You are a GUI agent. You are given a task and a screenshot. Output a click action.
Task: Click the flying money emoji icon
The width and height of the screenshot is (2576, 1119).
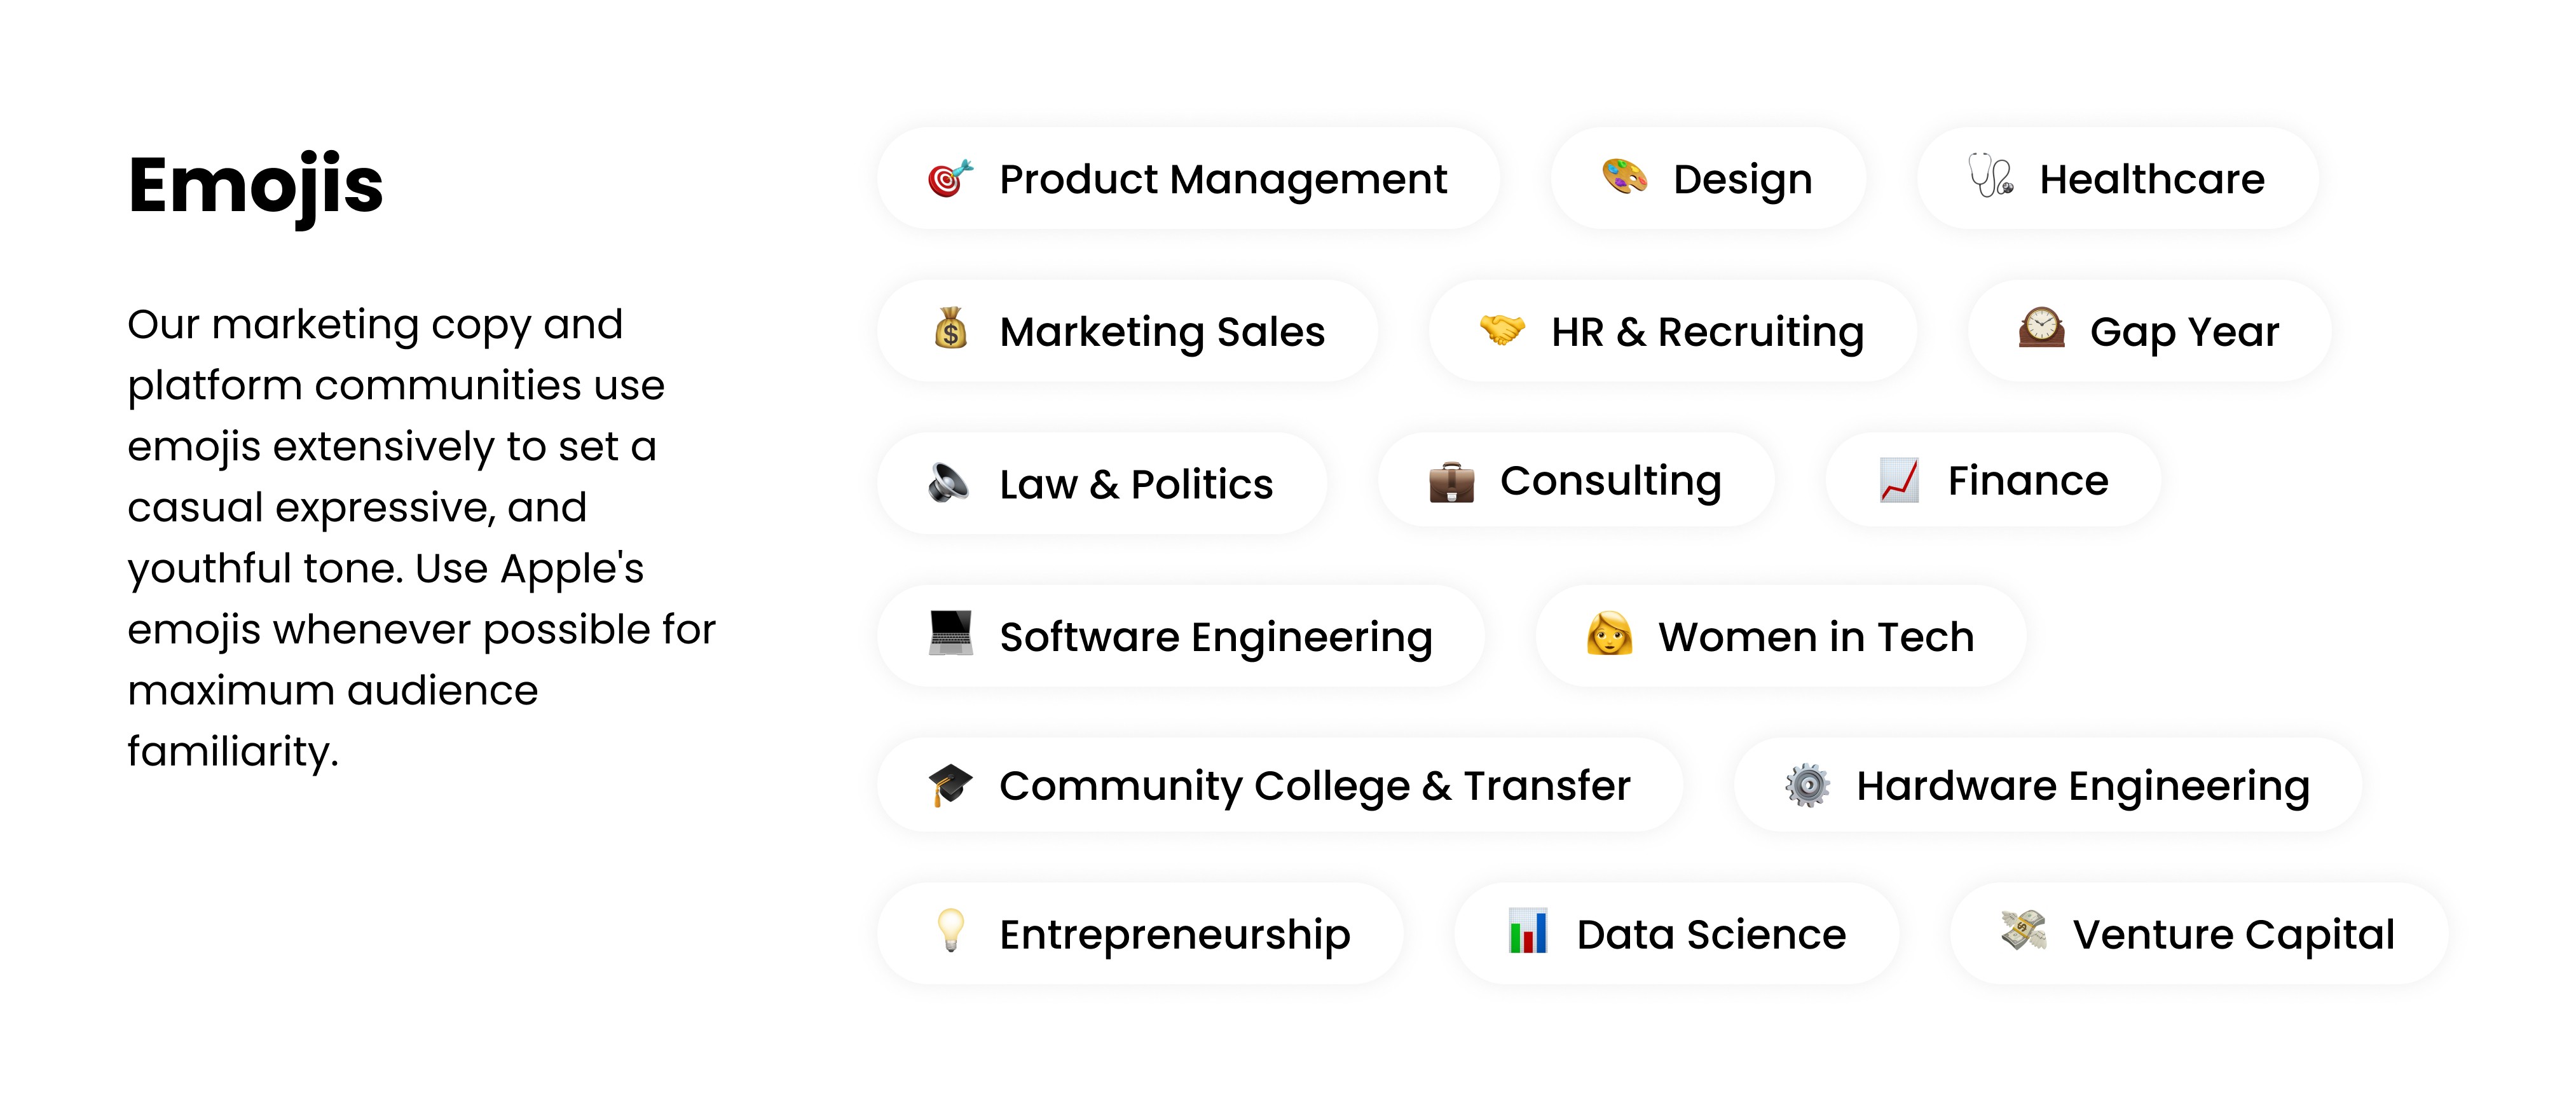click(x=2024, y=931)
